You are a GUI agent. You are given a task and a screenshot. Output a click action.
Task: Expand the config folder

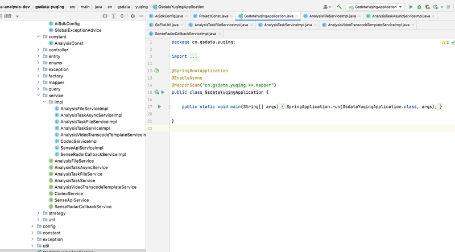[32, 226]
